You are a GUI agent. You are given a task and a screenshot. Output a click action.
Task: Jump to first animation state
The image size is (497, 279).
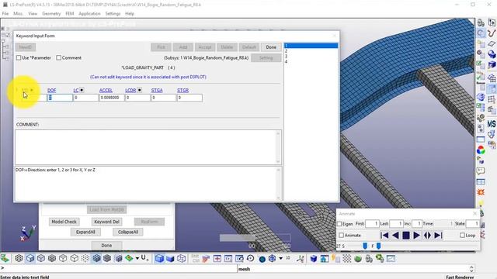pyautogui.click(x=384, y=236)
